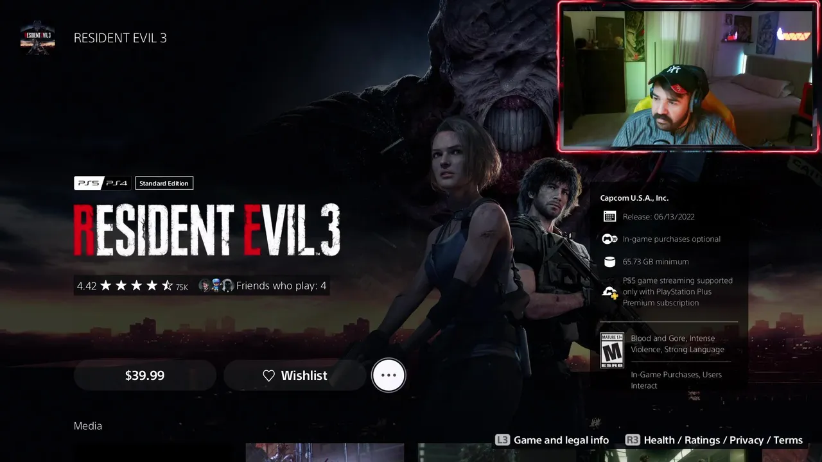Click the PS5 platform badge
822x462 pixels.
(88, 184)
